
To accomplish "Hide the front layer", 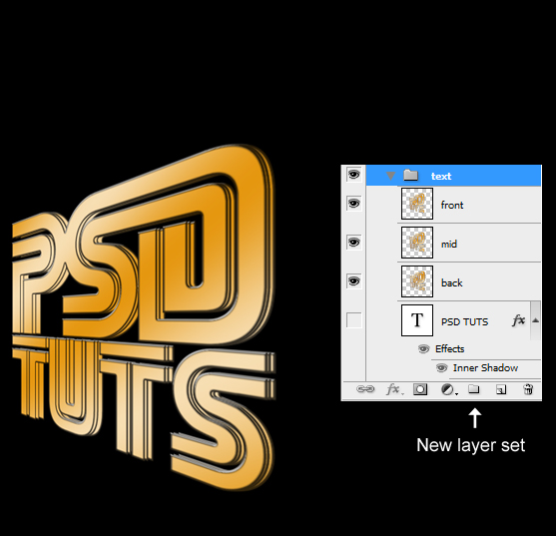I will coord(353,204).
